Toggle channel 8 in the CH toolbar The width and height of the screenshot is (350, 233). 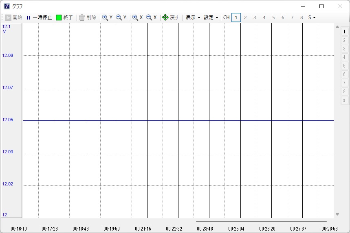(302, 17)
